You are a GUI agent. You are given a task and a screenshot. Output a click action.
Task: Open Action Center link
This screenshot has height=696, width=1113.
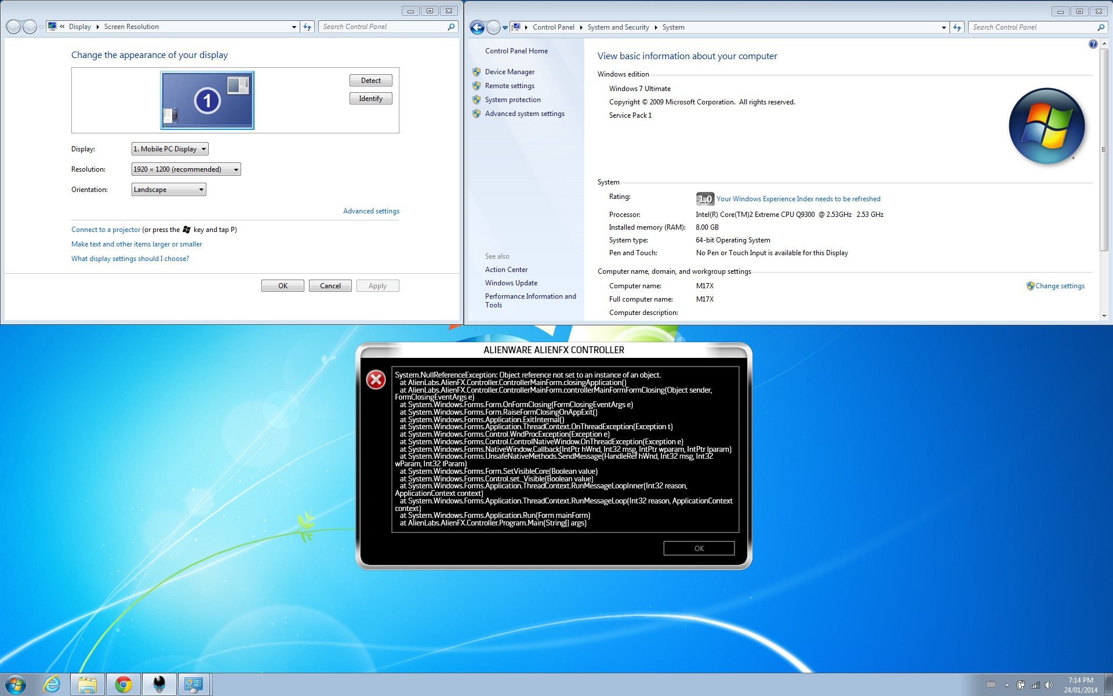click(x=506, y=270)
